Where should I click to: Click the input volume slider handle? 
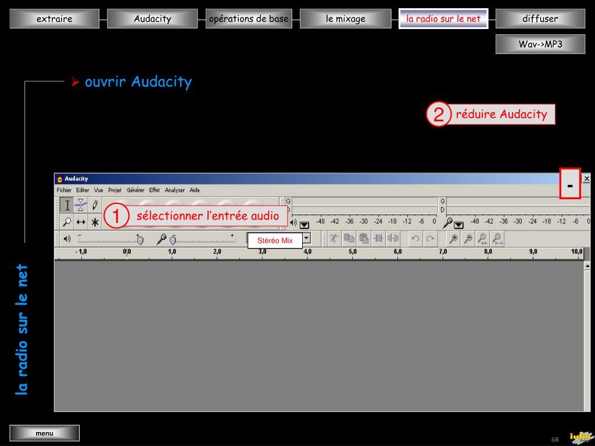pyautogui.click(x=173, y=240)
